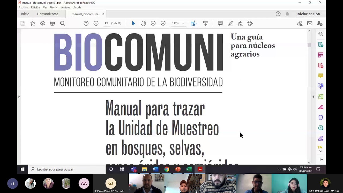The width and height of the screenshot is (343, 193).
Task: Open the Ventana menu
Action: click(65, 8)
